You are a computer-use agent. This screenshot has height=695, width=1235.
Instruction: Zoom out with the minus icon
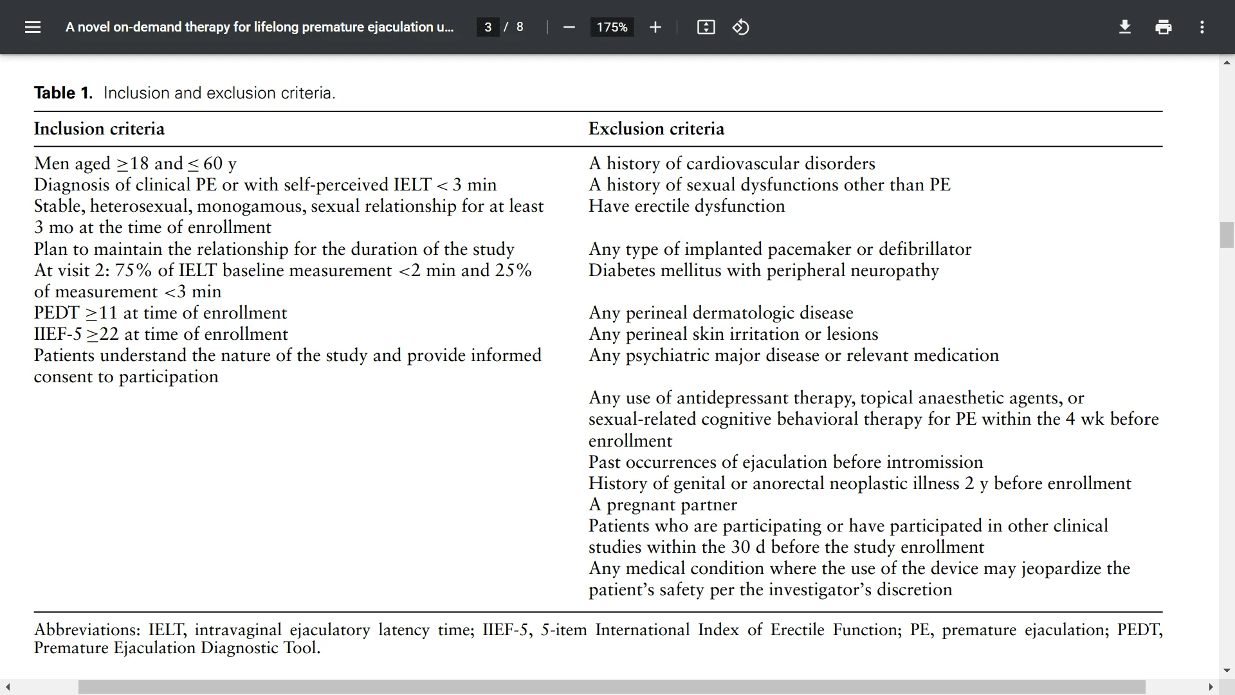(569, 27)
